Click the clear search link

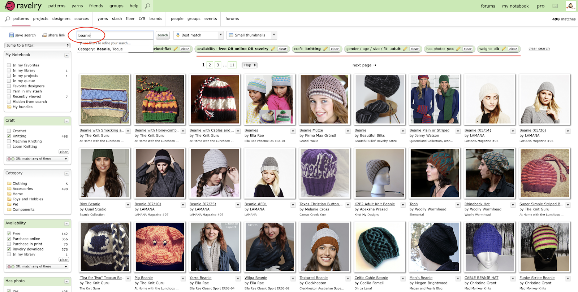tap(539, 49)
